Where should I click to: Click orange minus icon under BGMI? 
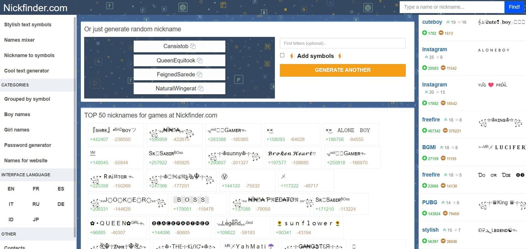443,158
